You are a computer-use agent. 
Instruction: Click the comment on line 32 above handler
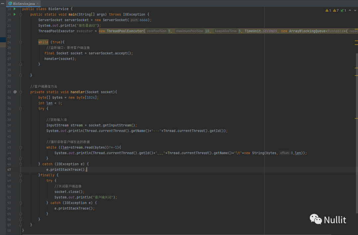pyautogui.click(x=44, y=87)
